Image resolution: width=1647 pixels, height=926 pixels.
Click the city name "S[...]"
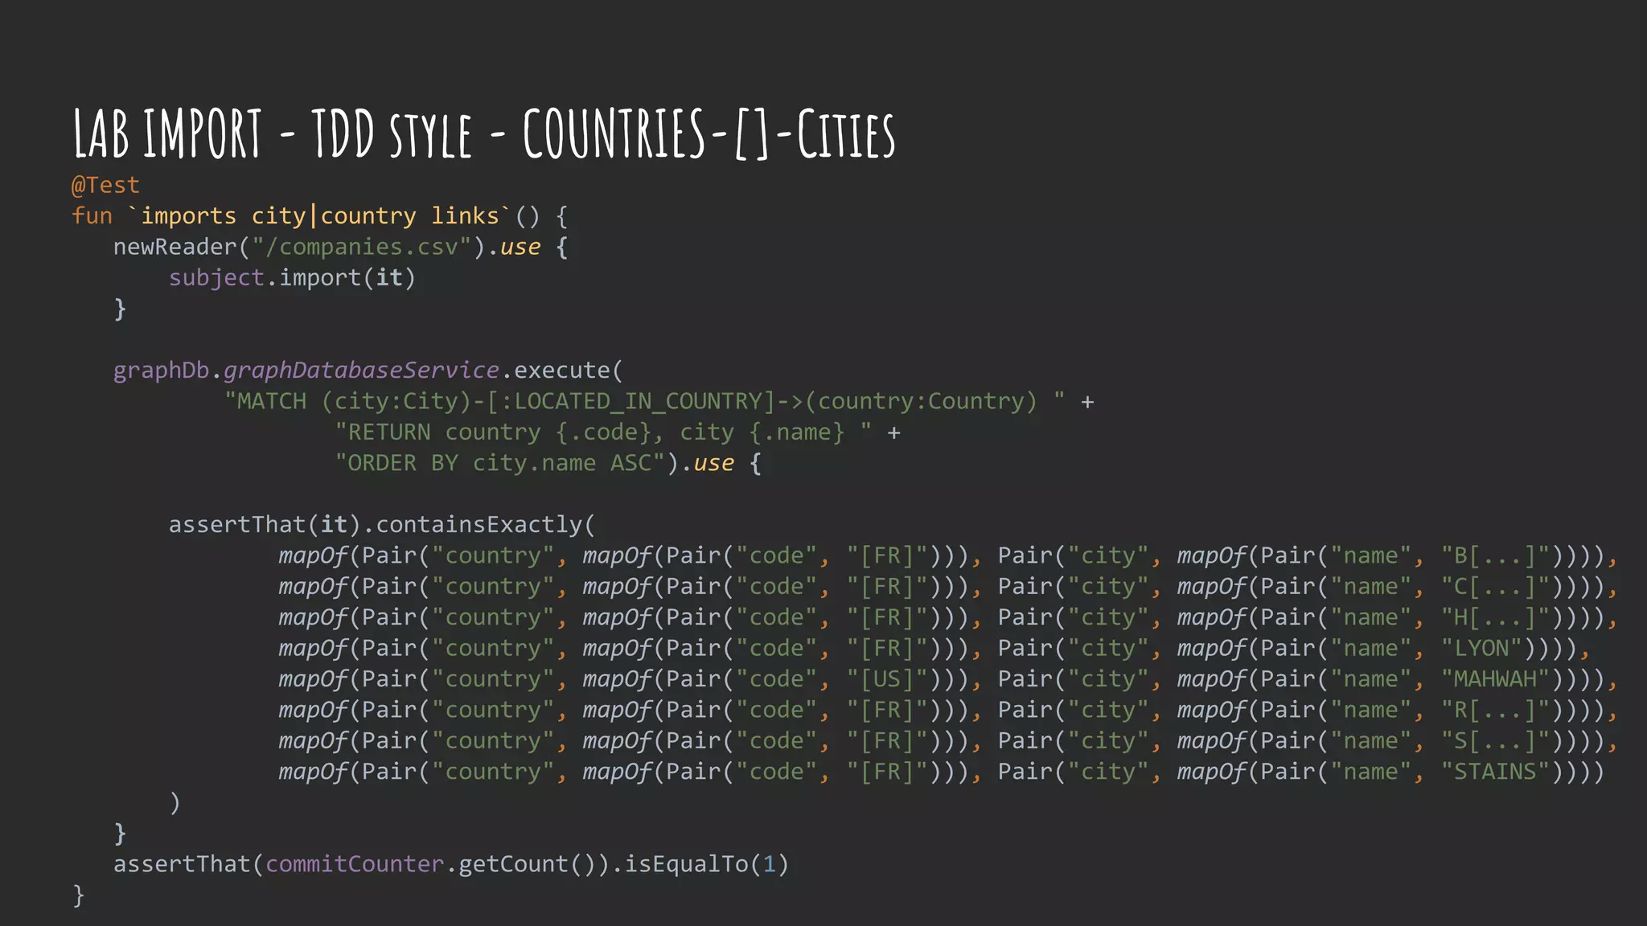[x=1496, y=740]
